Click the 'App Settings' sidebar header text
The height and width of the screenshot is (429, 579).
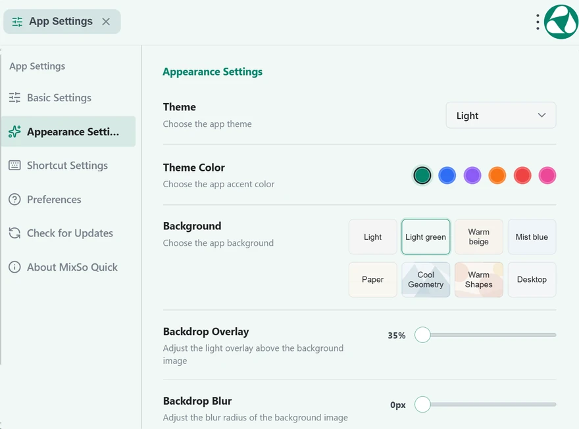pos(38,66)
